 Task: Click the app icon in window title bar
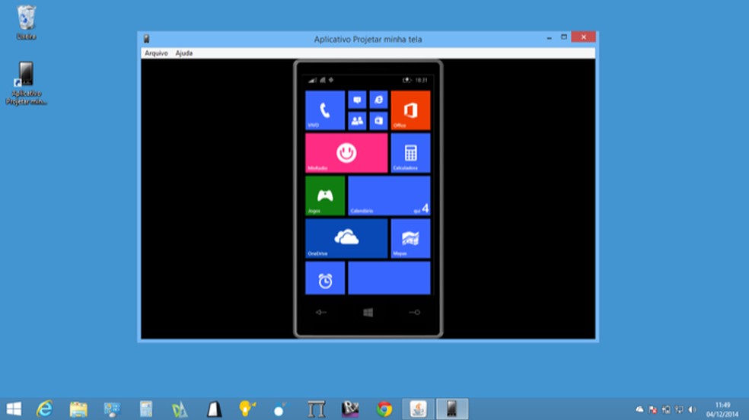tap(147, 39)
